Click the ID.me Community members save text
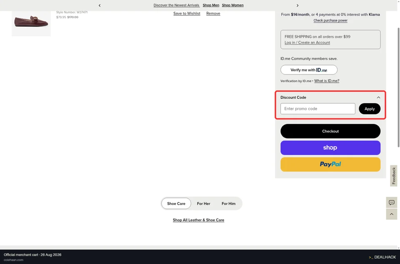This screenshot has height=264, width=400. [x=309, y=59]
